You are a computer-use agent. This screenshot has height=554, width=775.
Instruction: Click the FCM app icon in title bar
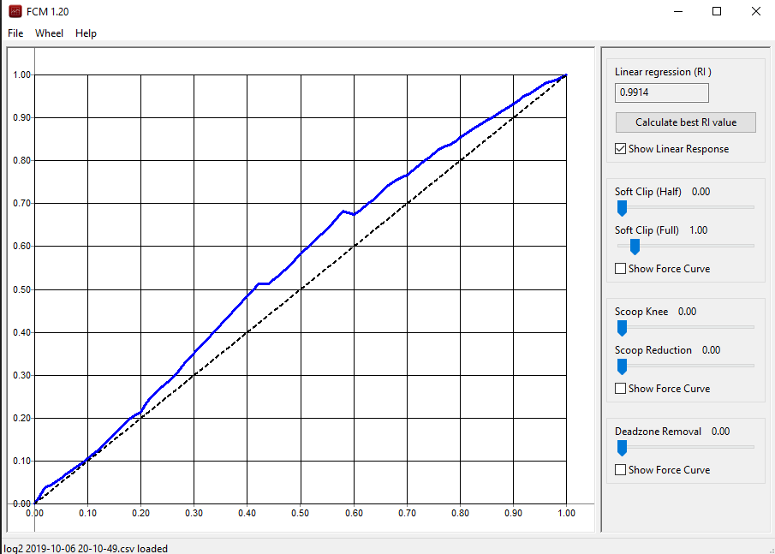point(15,11)
